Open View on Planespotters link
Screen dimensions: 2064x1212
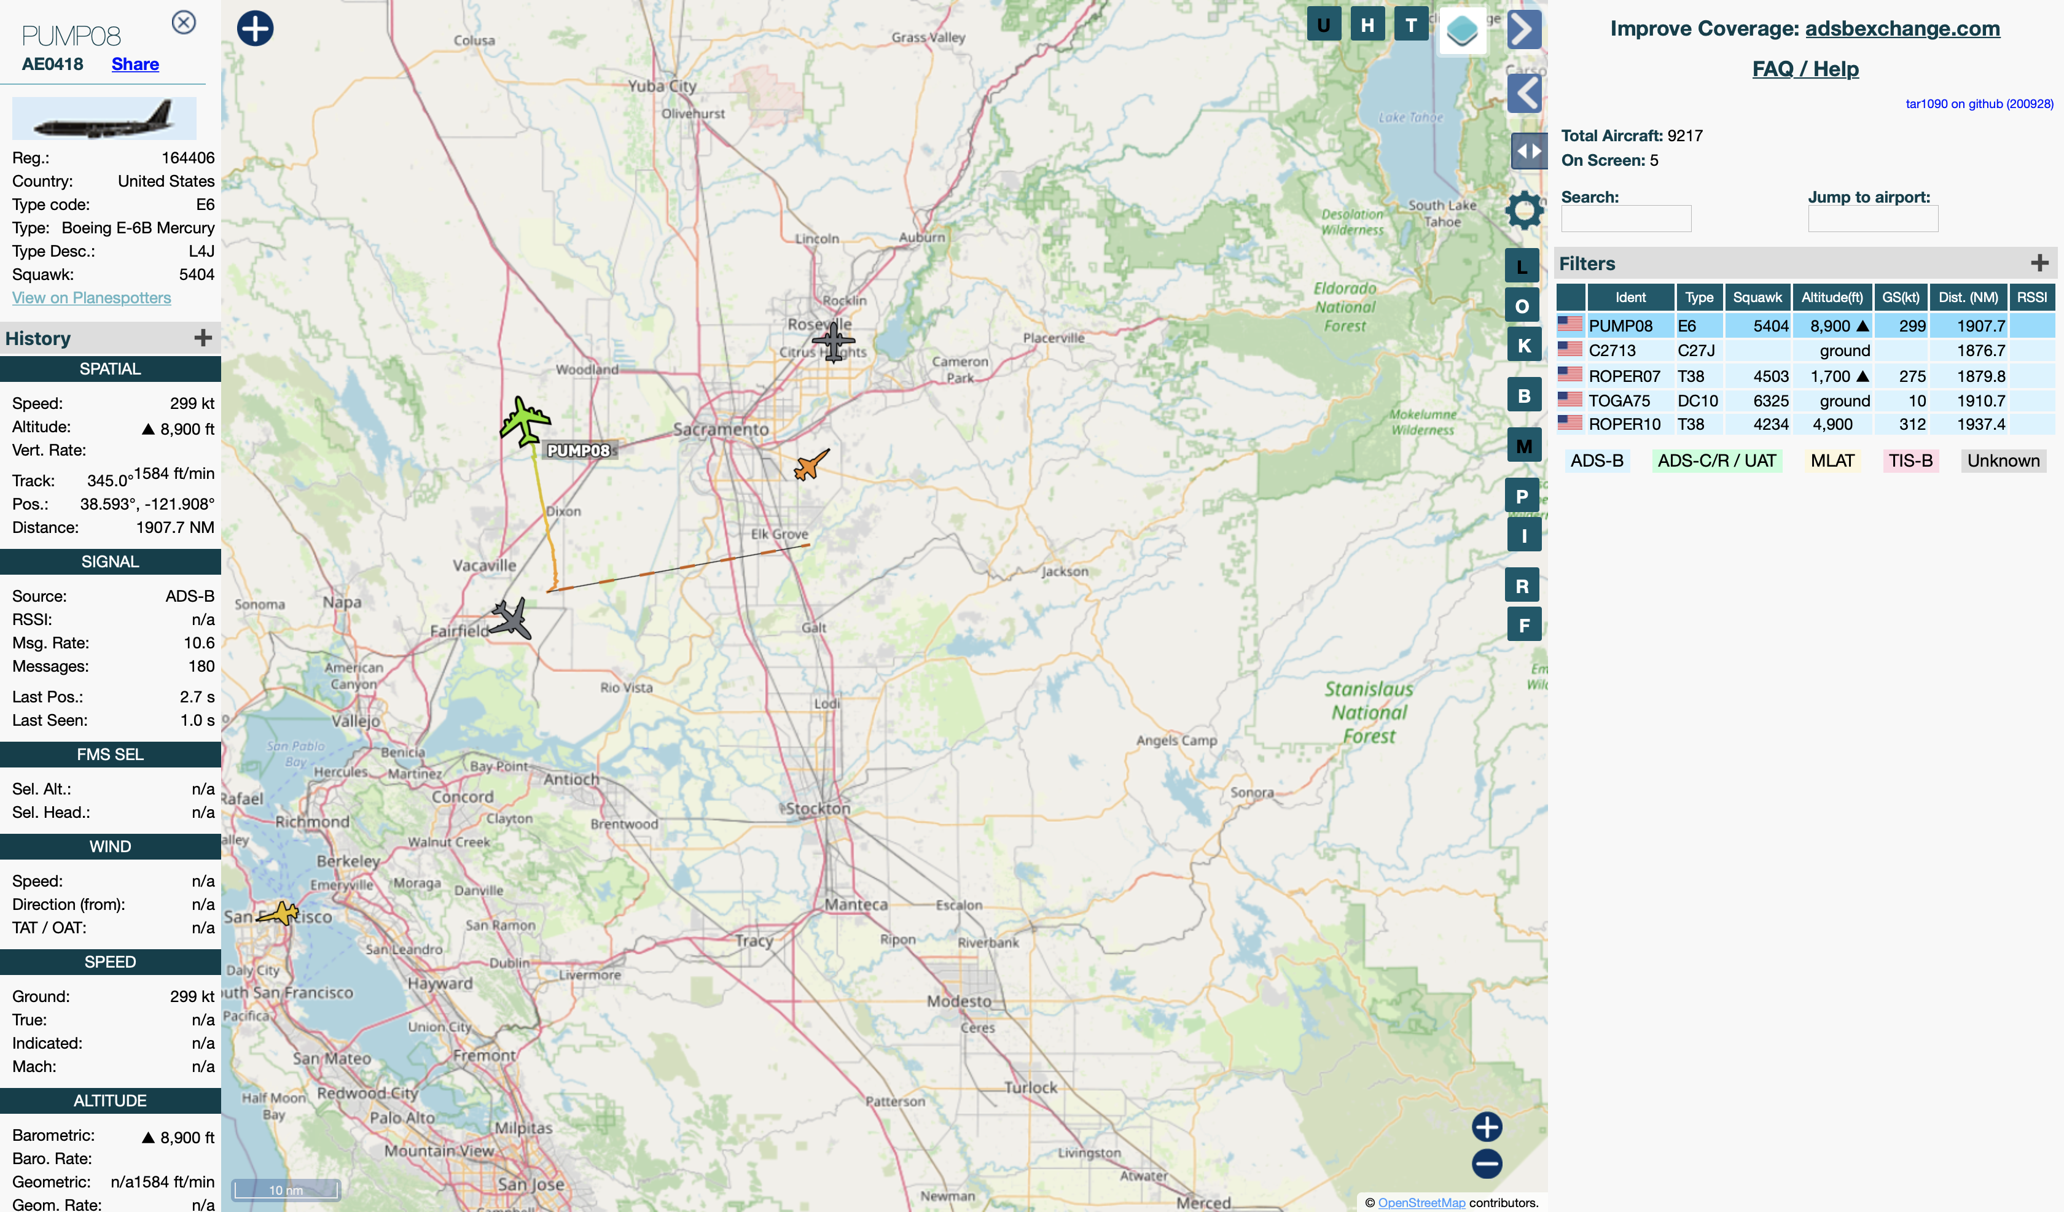tap(92, 298)
